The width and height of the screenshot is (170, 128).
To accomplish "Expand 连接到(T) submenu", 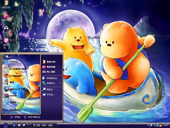I will [52, 83].
